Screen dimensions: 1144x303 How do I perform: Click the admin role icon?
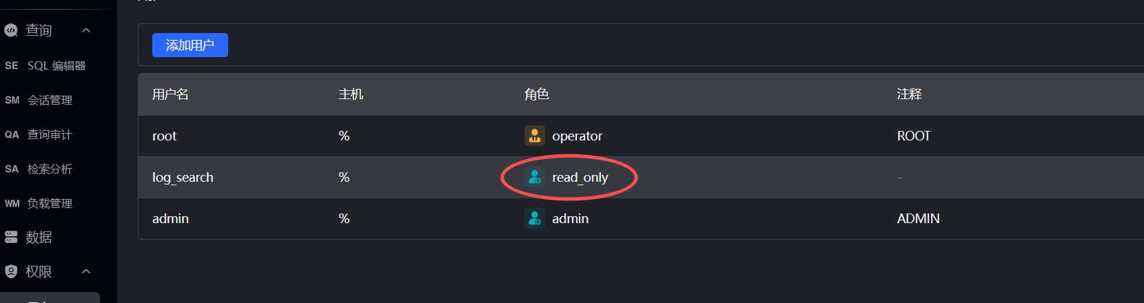(534, 218)
